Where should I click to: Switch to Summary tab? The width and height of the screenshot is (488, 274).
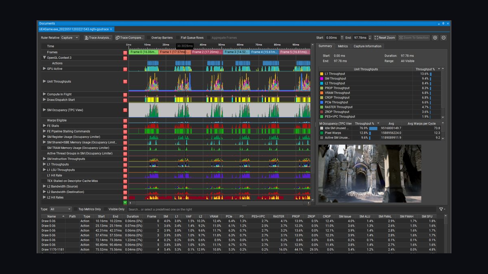click(325, 46)
